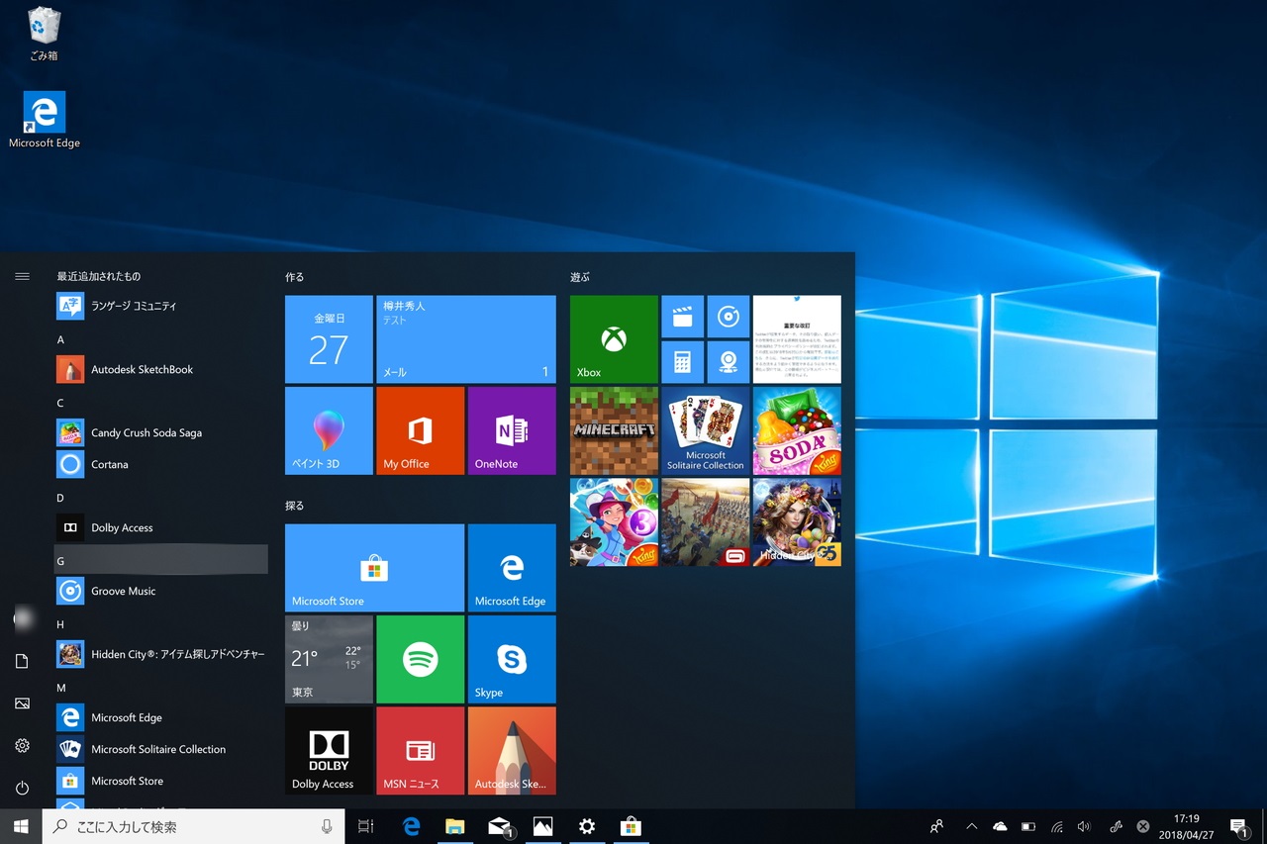
Task: Click the microphone icon in the search box
Action: [327, 826]
